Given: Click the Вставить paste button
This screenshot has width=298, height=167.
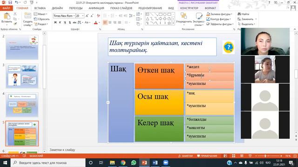Looking at the screenshot, I should (7, 19).
